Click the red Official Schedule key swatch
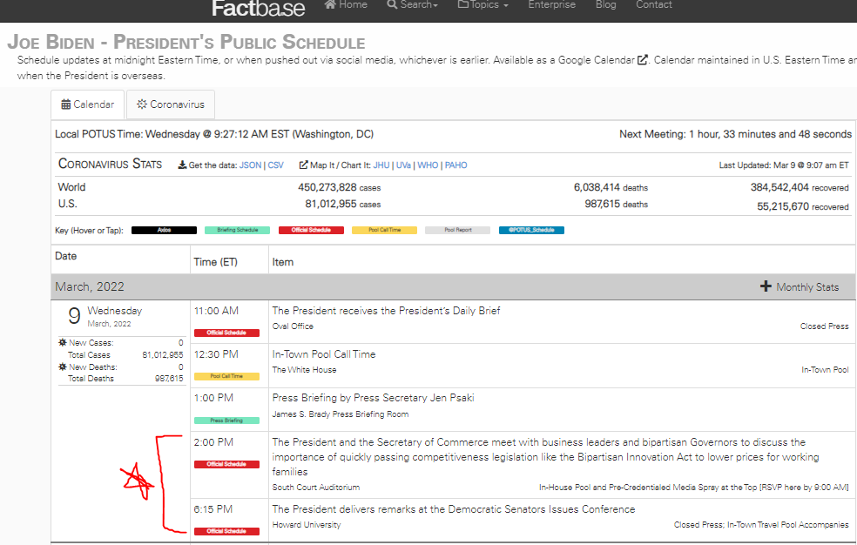Viewport: 857px width, 545px height. pyautogui.click(x=311, y=231)
